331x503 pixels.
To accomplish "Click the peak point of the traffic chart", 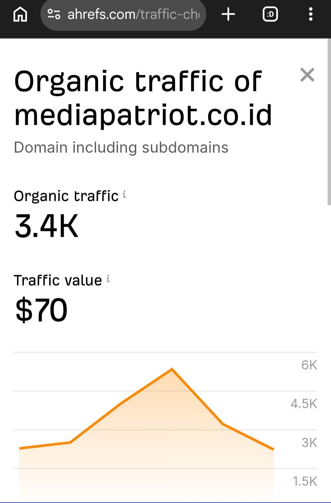I will [x=172, y=369].
